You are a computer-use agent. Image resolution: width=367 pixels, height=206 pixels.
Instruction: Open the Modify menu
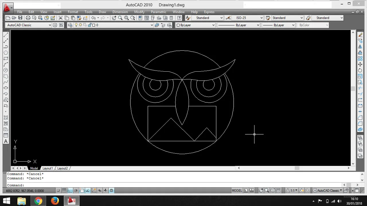click(x=139, y=12)
